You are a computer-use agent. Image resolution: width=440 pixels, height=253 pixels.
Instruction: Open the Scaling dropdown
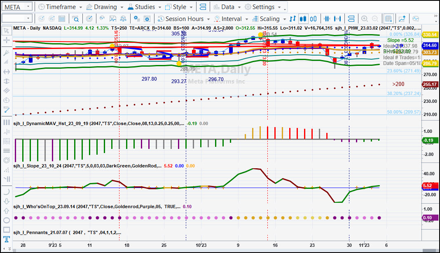269,19
